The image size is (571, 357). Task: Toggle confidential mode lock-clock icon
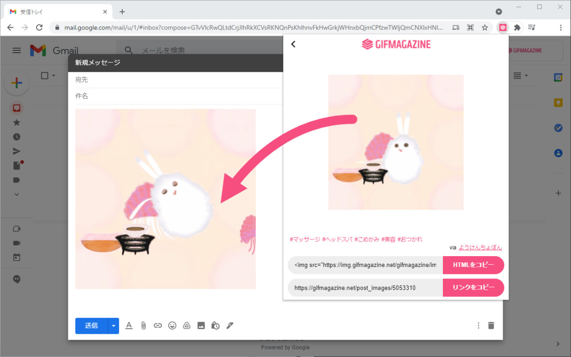tap(215, 326)
